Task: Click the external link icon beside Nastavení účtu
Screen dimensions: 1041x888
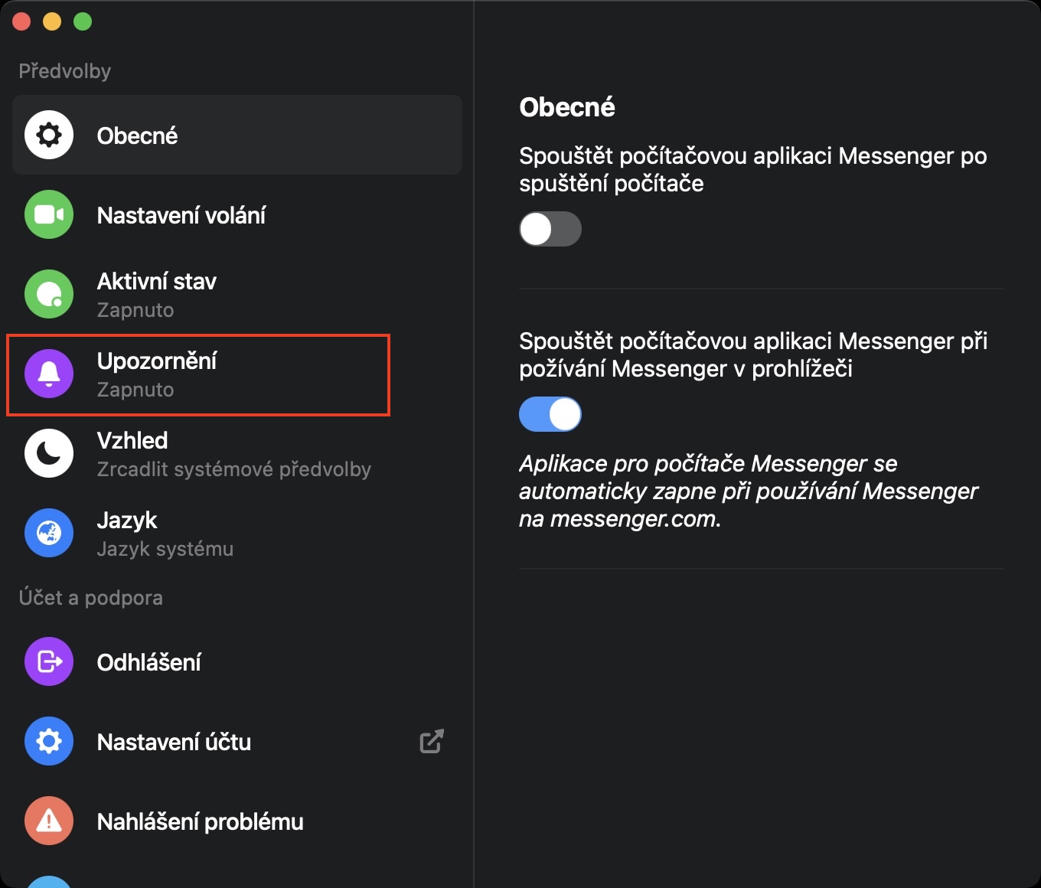Action: [x=432, y=742]
